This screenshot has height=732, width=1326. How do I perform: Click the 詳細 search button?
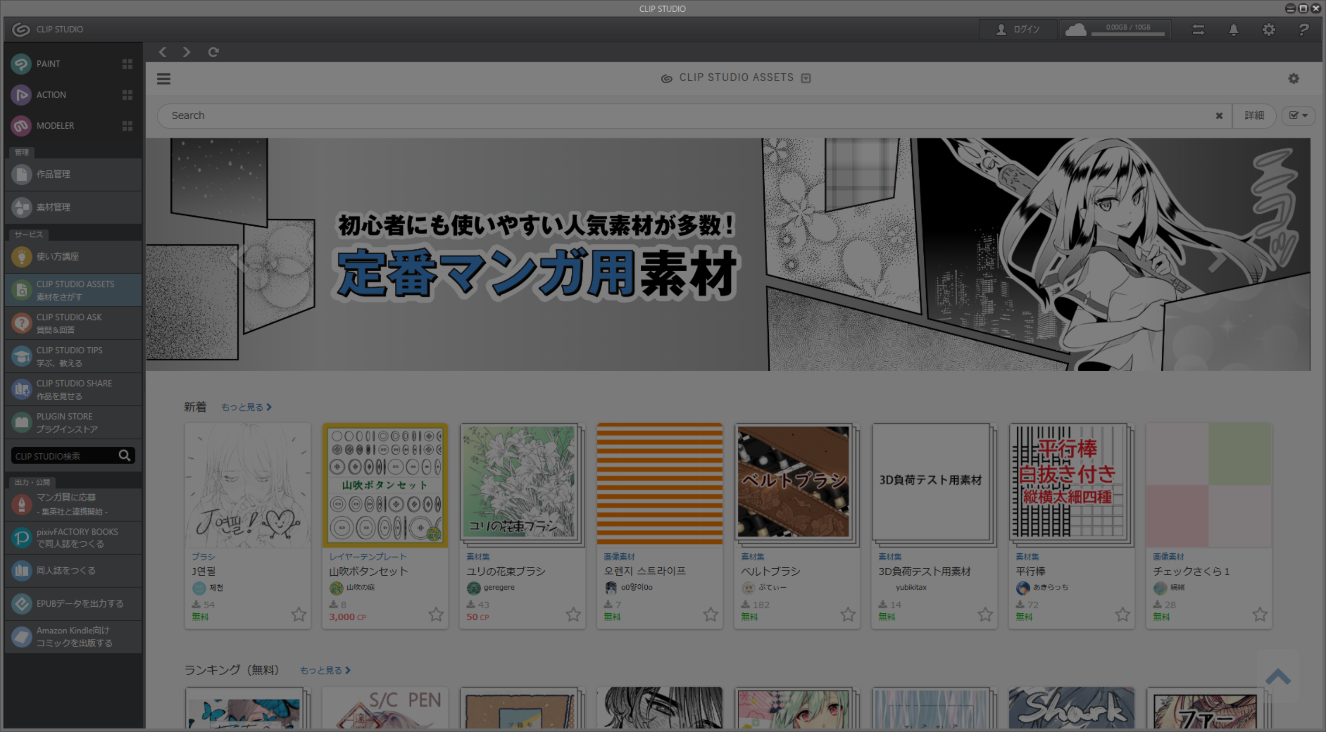pyautogui.click(x=1254, y=116)
